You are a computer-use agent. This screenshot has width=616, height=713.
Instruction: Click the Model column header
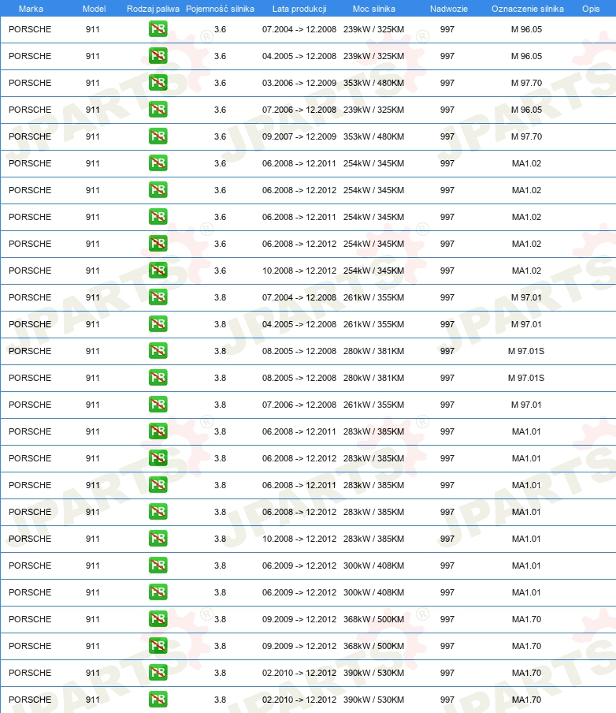[x=94, y=9]
